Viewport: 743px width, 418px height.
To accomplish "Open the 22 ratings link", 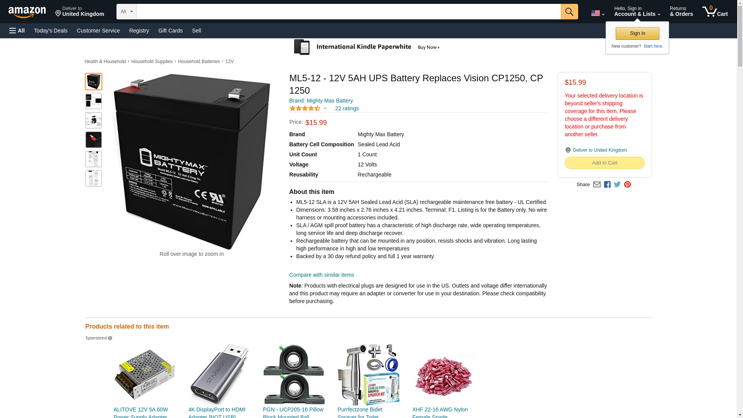I will (x=347, y=108).
